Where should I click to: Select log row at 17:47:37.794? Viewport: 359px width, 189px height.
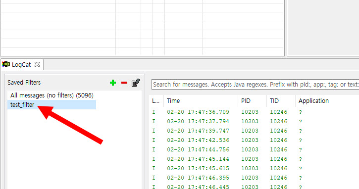pyautogui.click(x=254, y=121)
